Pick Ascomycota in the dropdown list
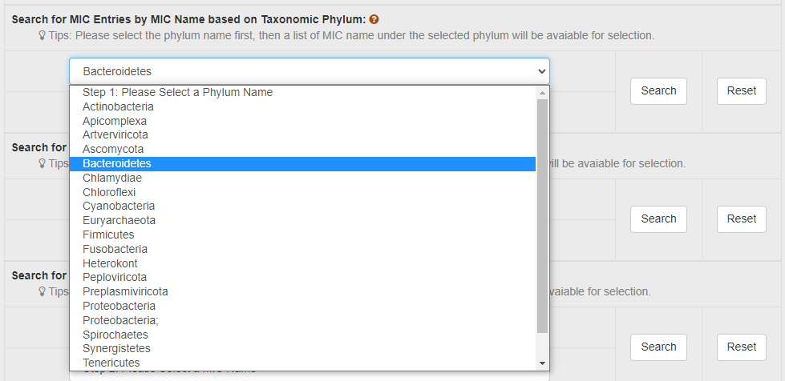Viewport: 785px width, 381px height. pos(113,149)
